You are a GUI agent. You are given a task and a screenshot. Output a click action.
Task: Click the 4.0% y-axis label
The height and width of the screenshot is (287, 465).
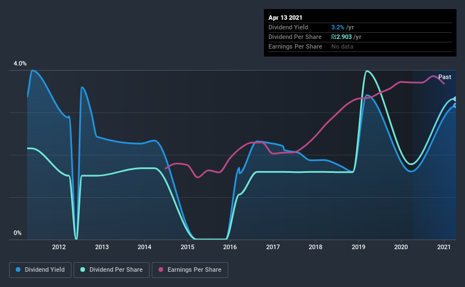pyautogui.click(x=20, y=63)
